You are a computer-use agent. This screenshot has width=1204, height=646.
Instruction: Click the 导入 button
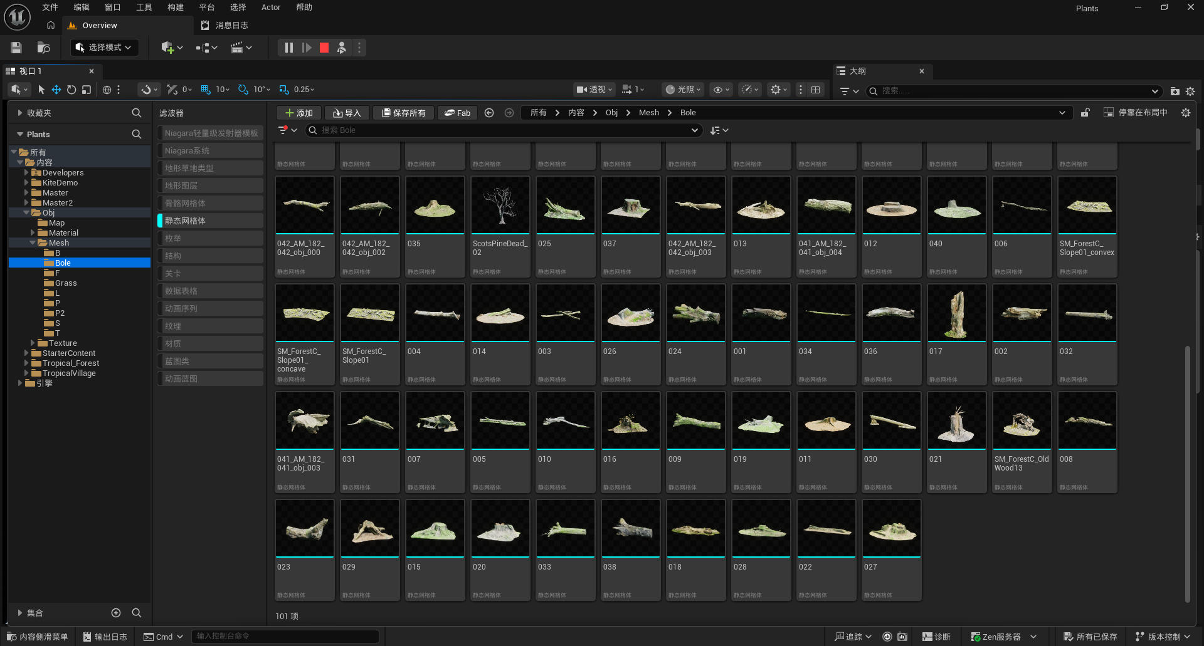[x=347, y=113]
